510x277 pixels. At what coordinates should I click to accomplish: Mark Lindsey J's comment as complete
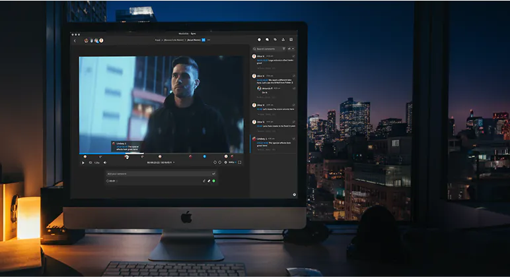click(x=294, y=139)
